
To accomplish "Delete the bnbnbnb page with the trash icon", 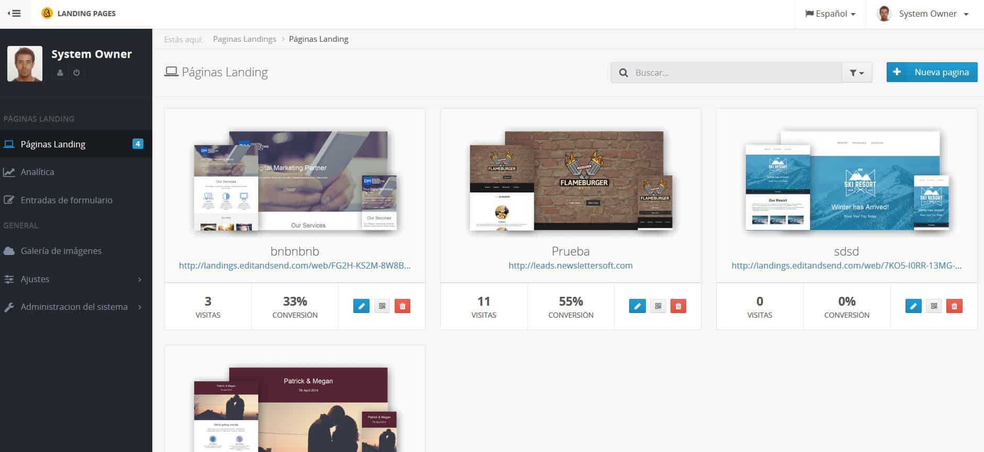I will click(402, 306).
